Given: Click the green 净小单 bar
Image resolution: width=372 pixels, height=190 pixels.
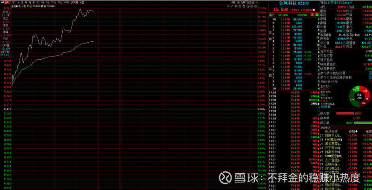Looking at the screenshot, I should point(363,123).
